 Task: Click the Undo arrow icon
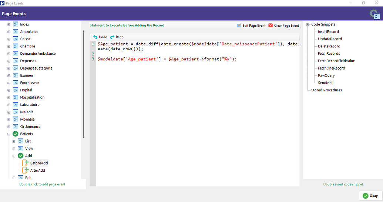tap(95, 37)
